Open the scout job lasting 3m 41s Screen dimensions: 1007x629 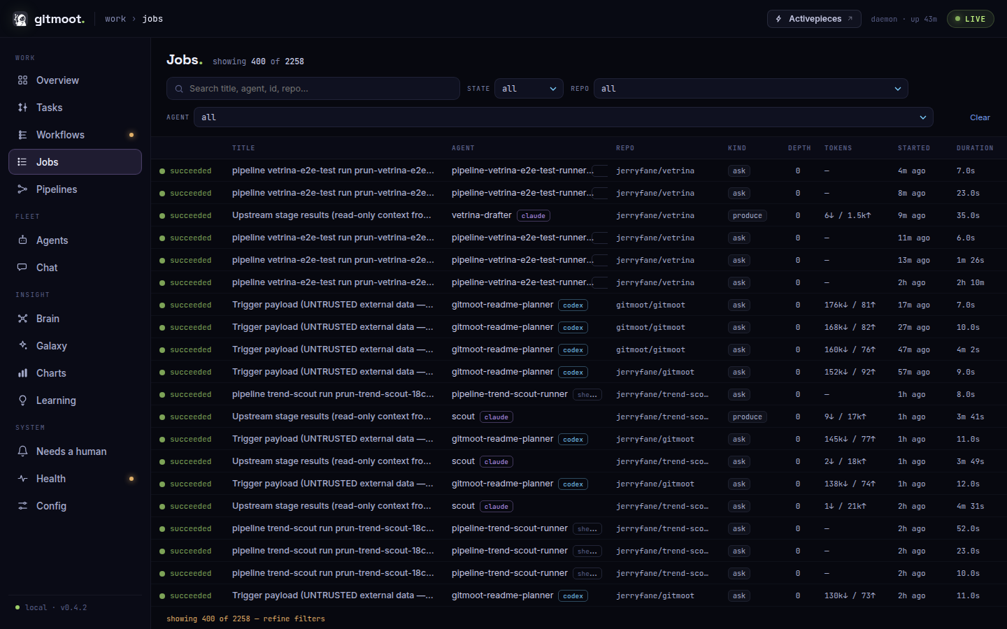(x=579, y=417)
